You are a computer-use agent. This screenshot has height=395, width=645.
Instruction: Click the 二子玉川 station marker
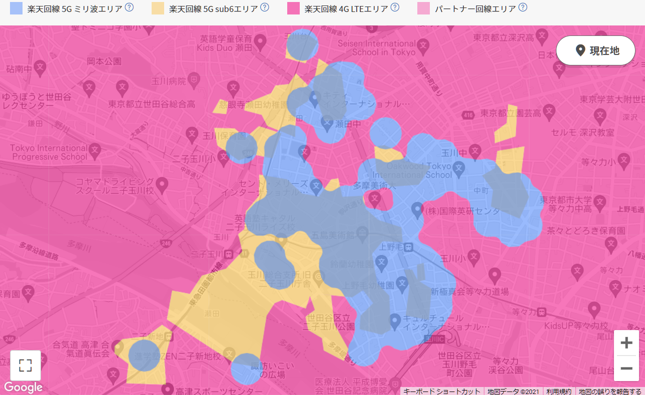229,254
